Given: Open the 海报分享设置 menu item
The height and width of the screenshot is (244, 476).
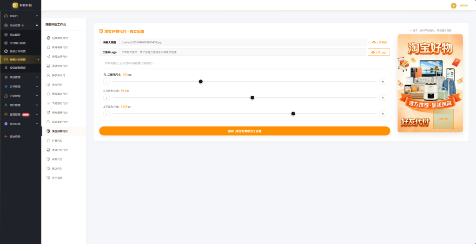Looking at the screenshot, I should click(x=20, y=59).
